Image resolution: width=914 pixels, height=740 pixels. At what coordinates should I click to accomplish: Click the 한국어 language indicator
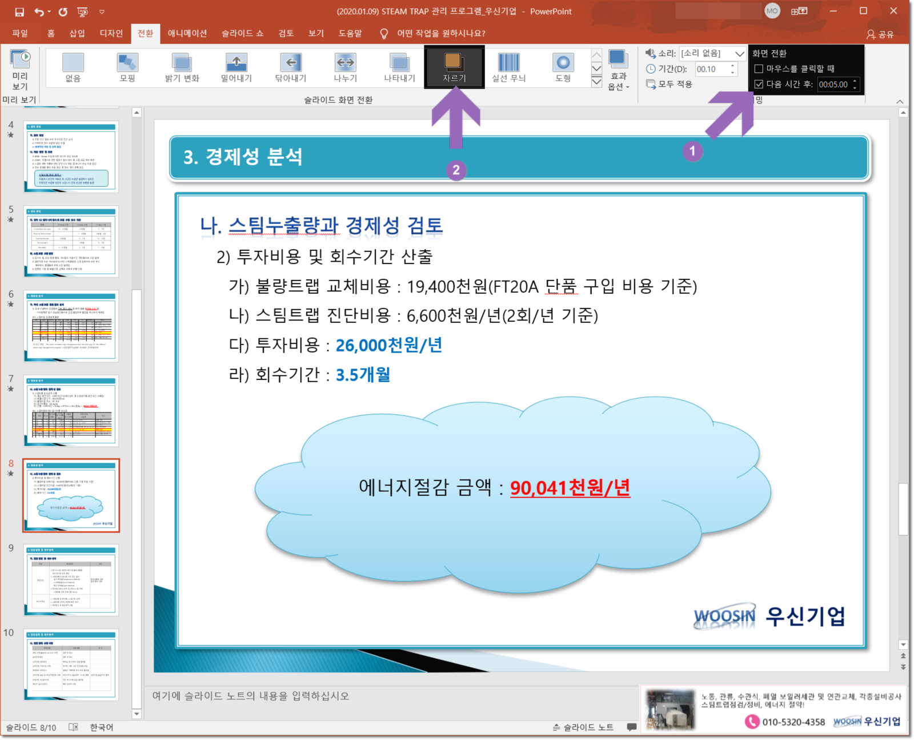[x=102, y=727]
